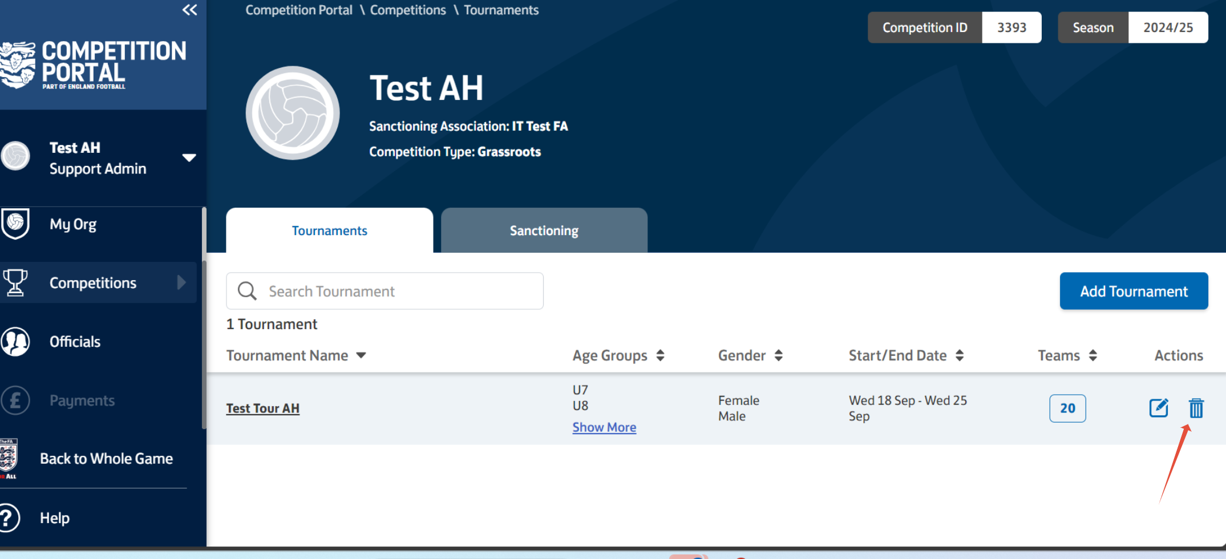Go to Competitions breadcrumb
The height and width of the screenshot is (559, 1226).
(x=408, y=10)
